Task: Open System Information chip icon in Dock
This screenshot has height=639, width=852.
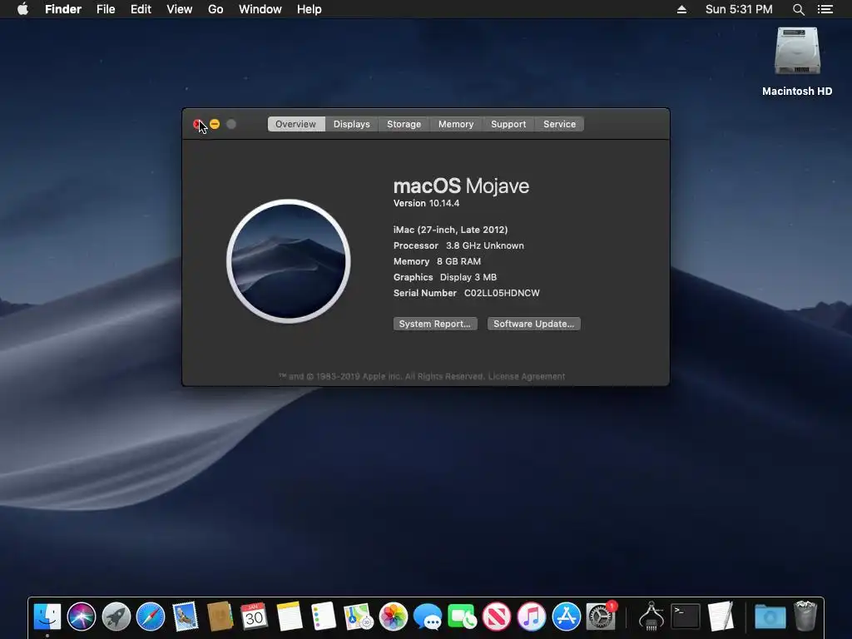Action: (651, 617)
